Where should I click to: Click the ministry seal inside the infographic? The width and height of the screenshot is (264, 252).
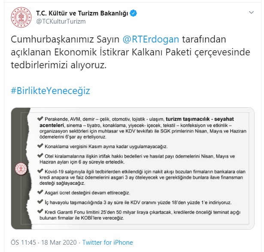tap(21, 169)
